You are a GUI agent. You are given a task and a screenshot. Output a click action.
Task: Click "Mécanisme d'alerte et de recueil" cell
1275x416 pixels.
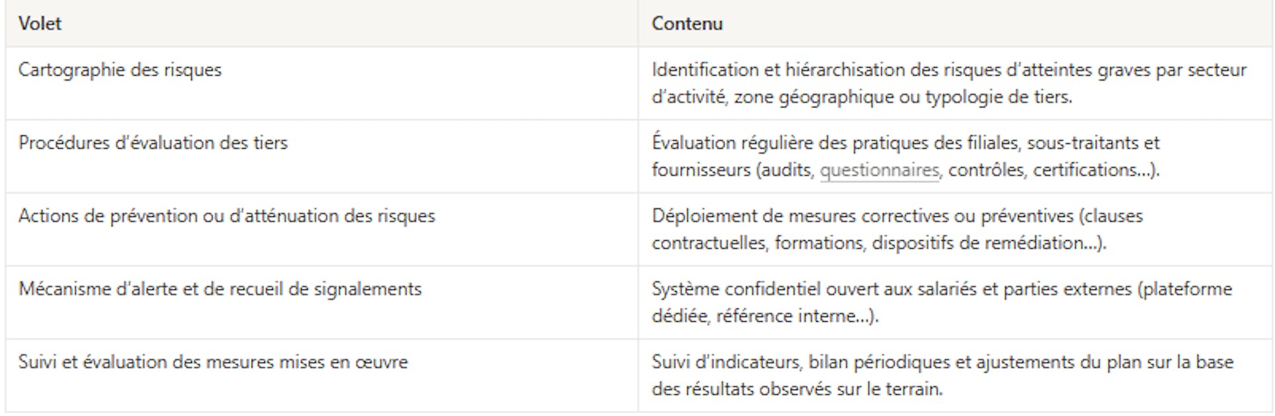click(x=220, y=289)
